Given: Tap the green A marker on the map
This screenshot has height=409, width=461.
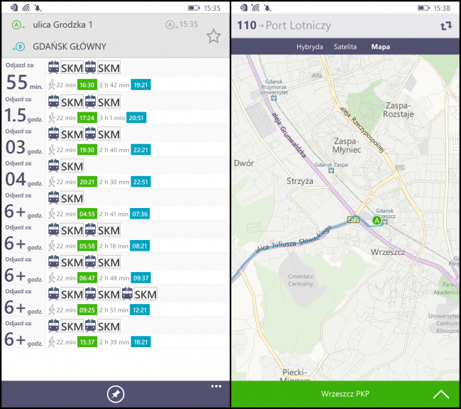Looking at the screenshot, I should [377, 220].
